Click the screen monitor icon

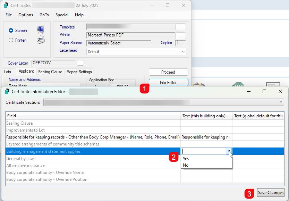[x=41, y=30]
